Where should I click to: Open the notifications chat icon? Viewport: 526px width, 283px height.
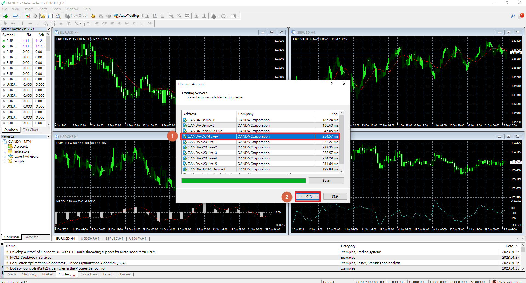point(521,16)
